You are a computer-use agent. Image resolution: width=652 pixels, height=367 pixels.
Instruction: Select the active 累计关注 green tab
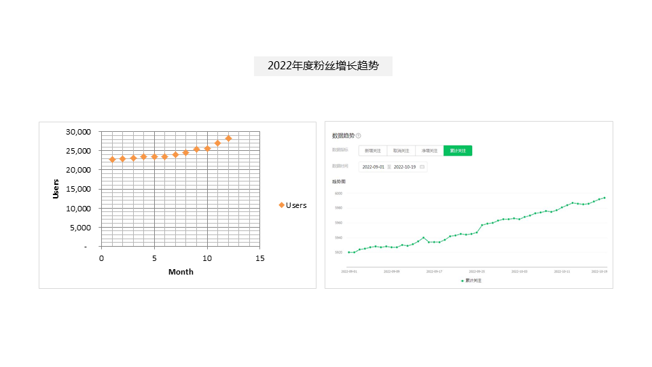[x=458, y=150]
